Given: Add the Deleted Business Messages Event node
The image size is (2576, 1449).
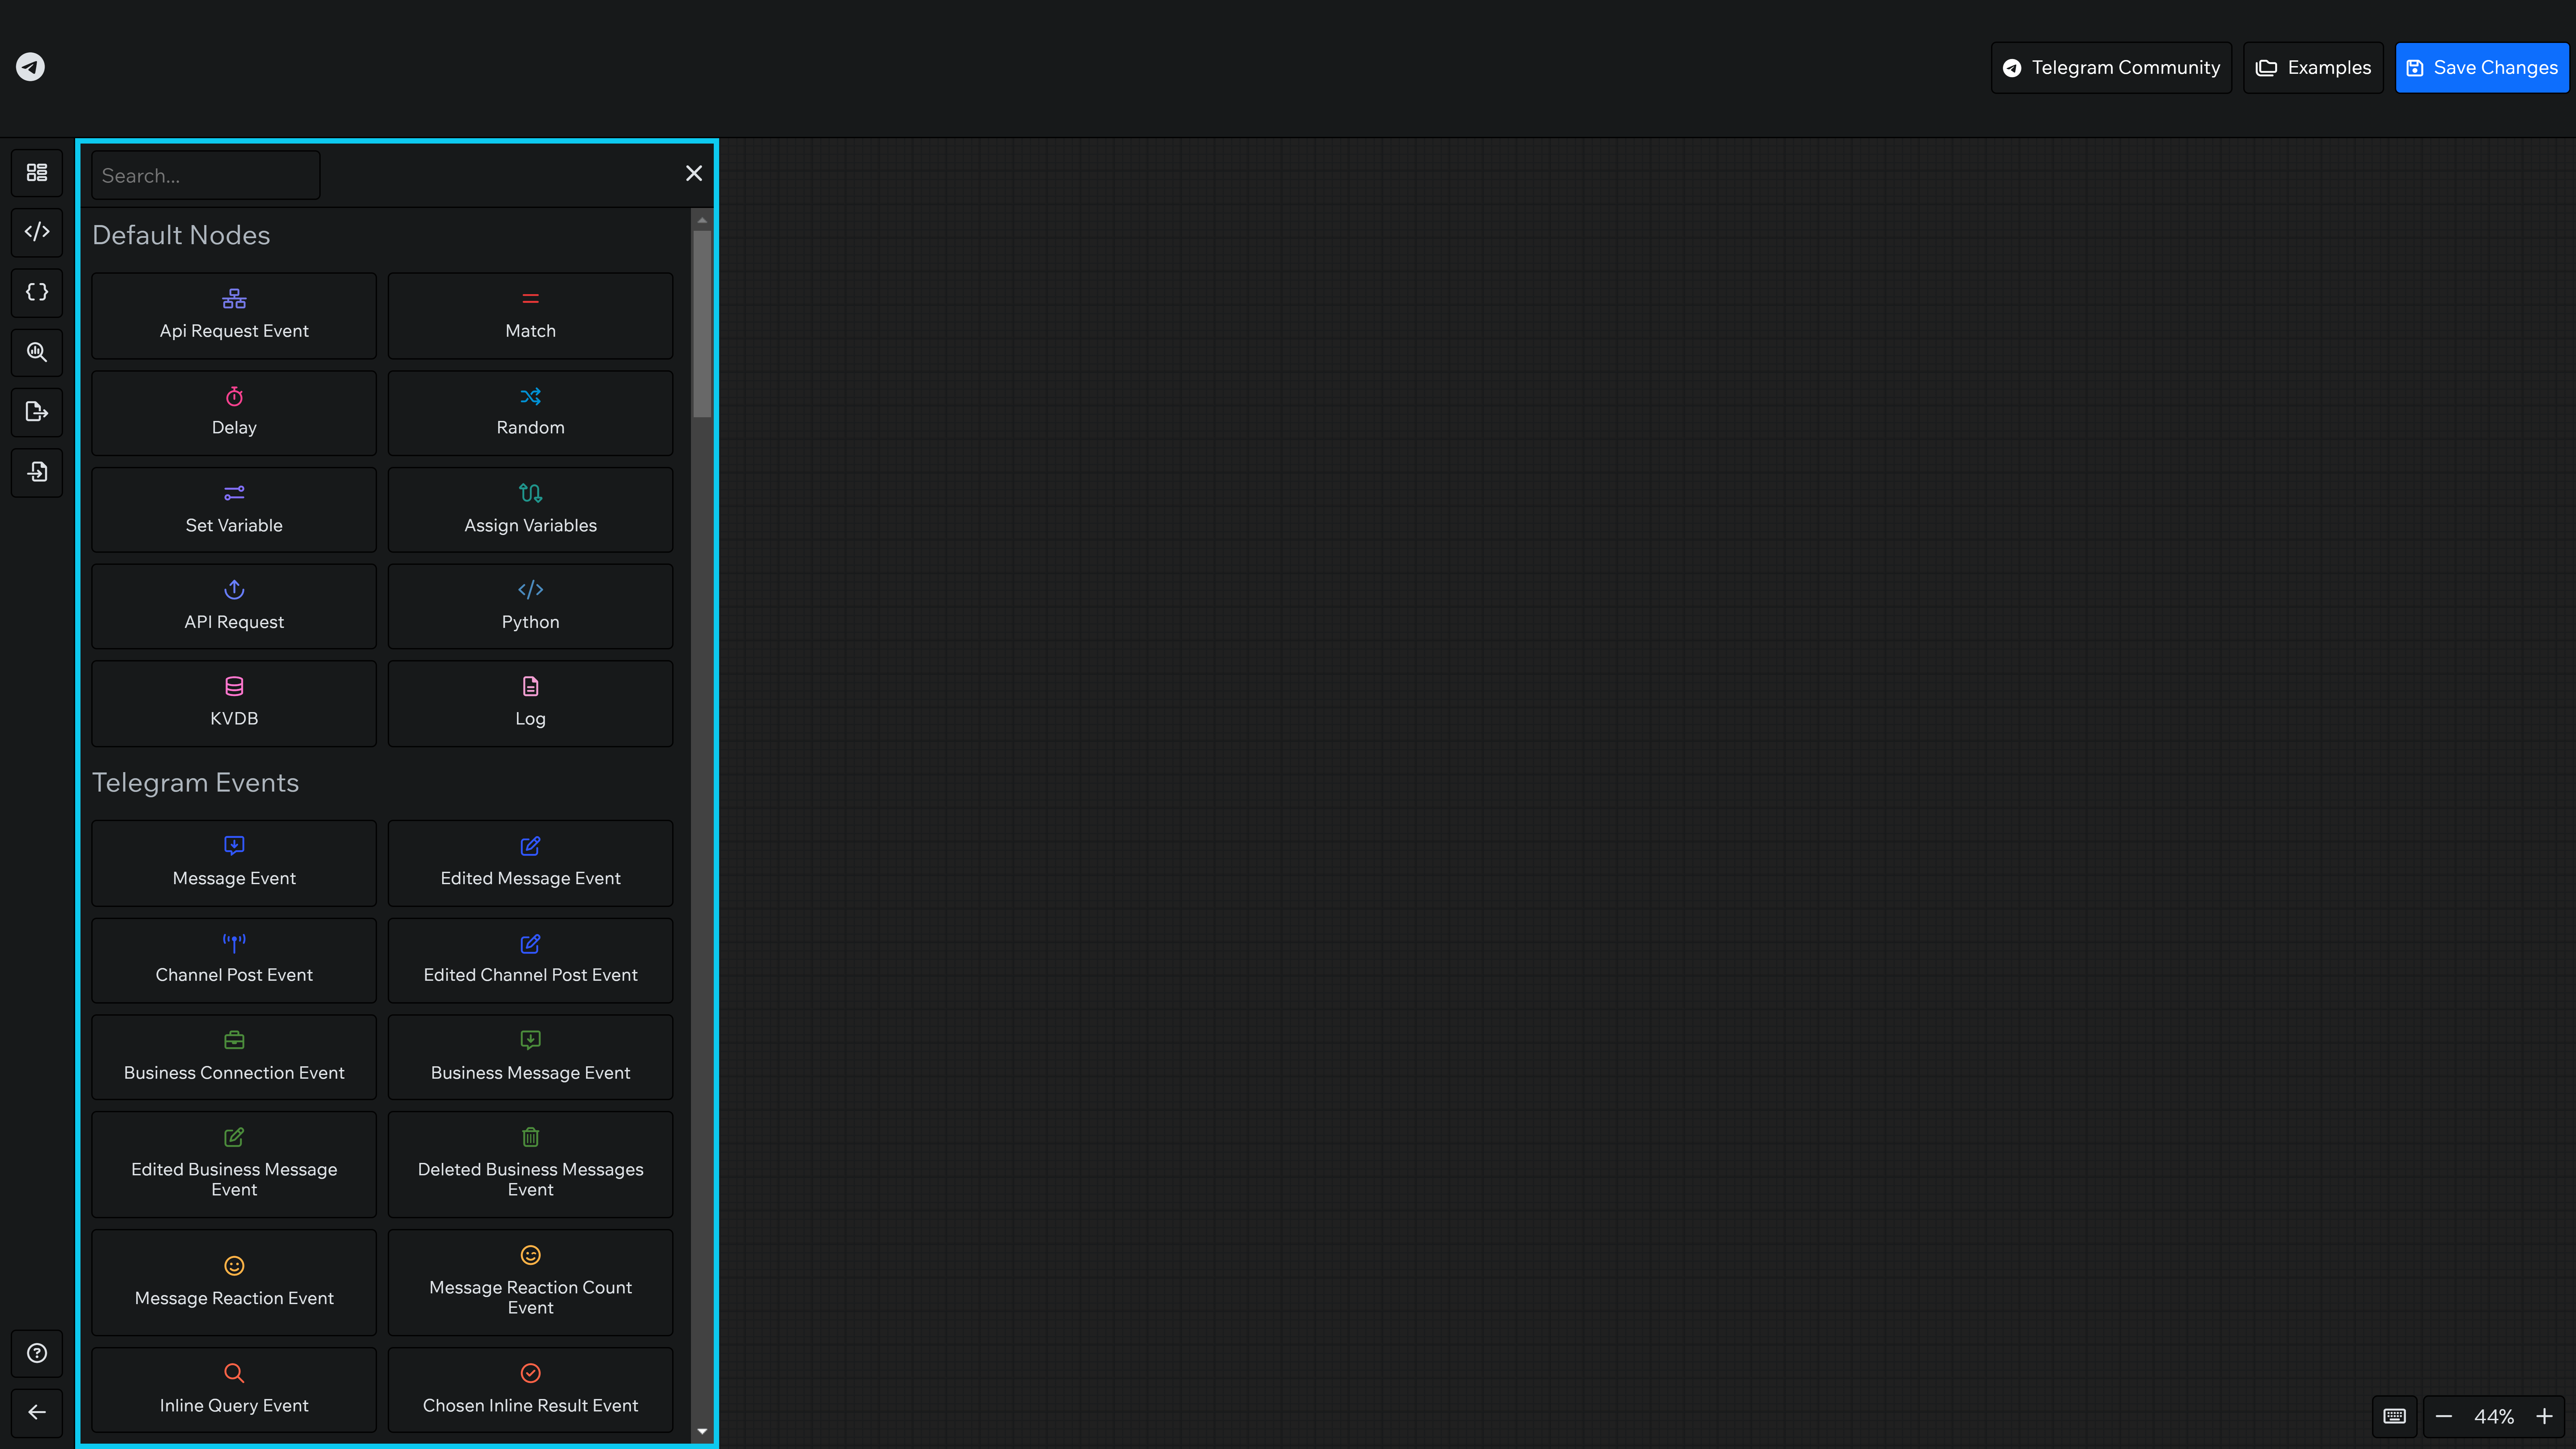Looking at the screenshot, I should click(x=530, y=1164).
